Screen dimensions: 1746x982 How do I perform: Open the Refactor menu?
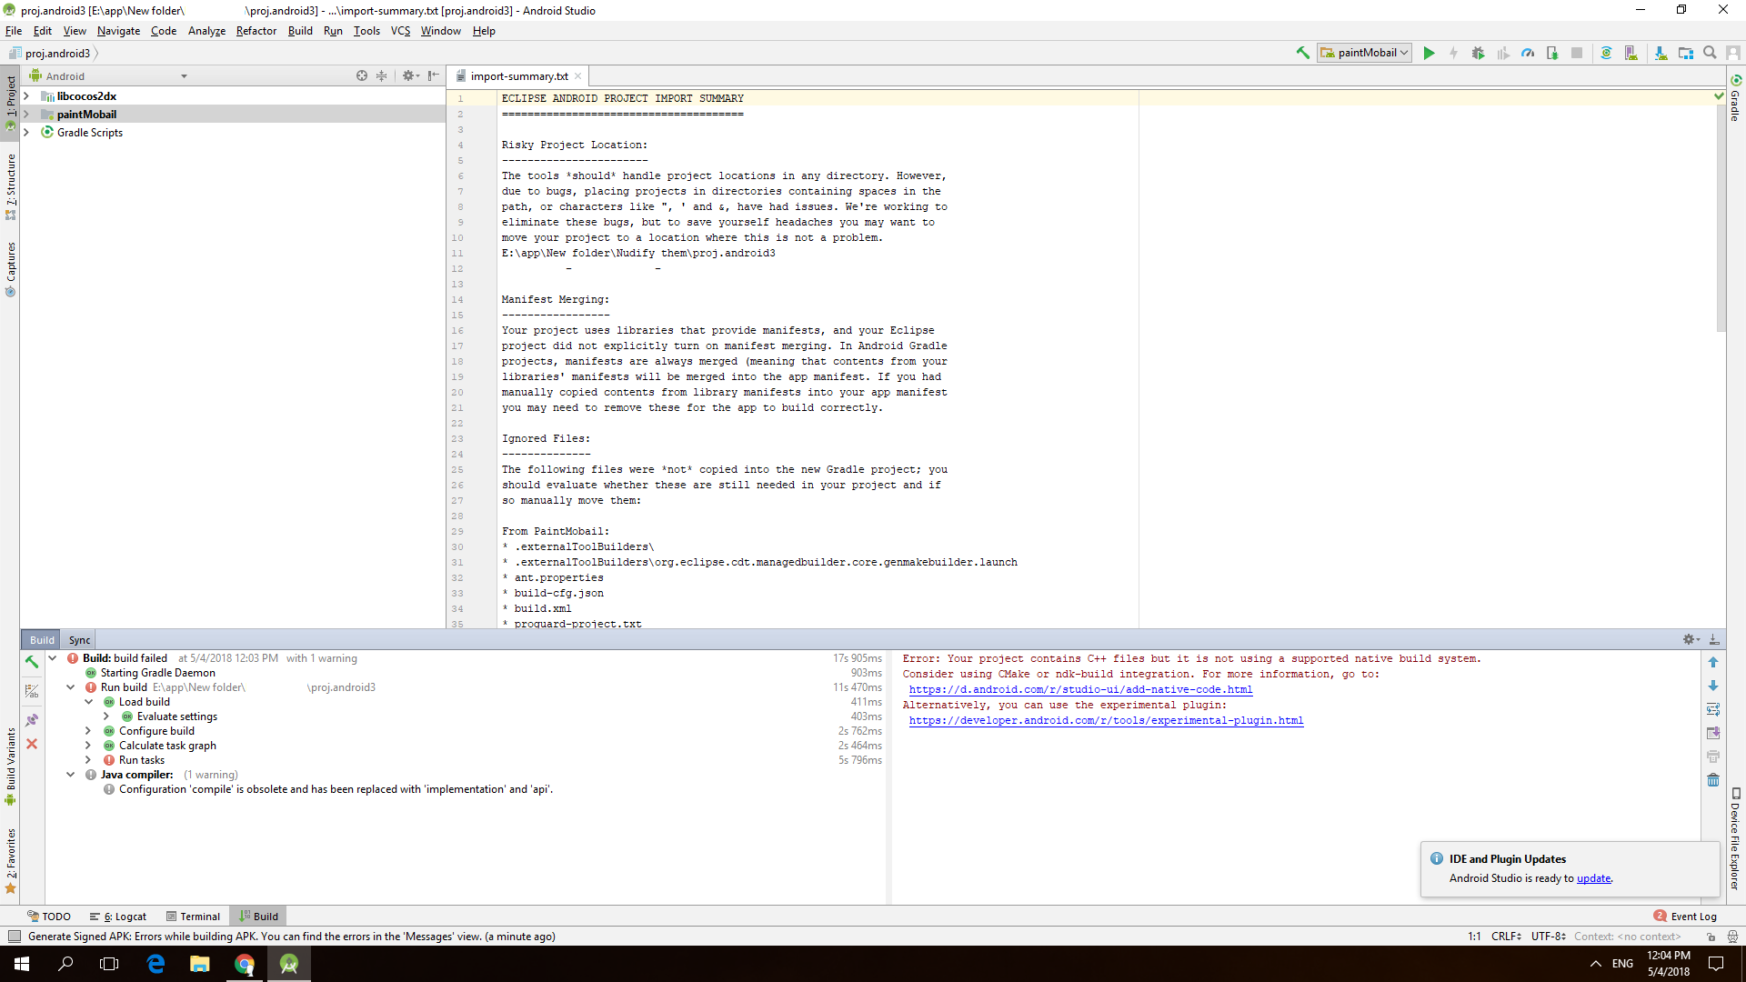(256, 31)
